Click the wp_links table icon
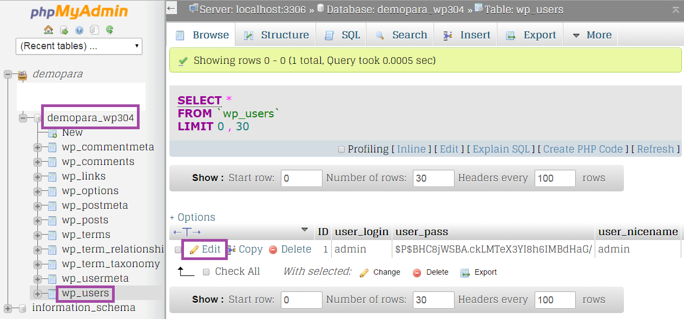The height and width of the screenshot is (319, 684). point(52,176)
